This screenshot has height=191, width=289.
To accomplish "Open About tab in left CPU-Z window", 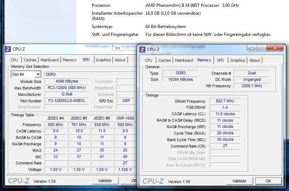I will (x=120, y=60).
